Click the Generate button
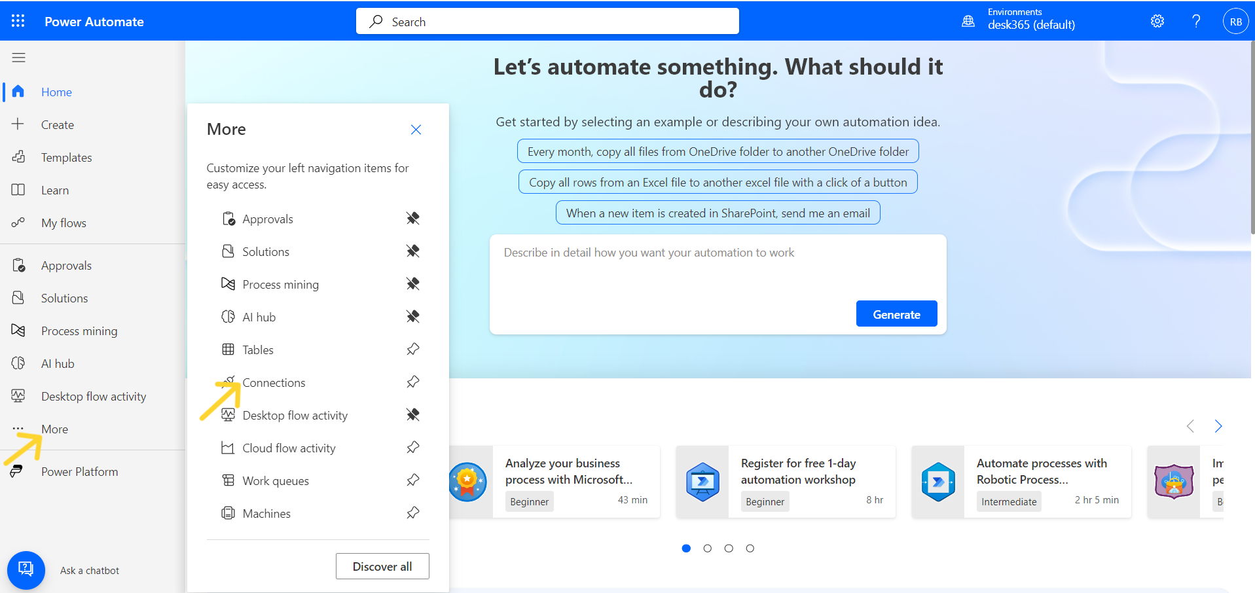 896,314
